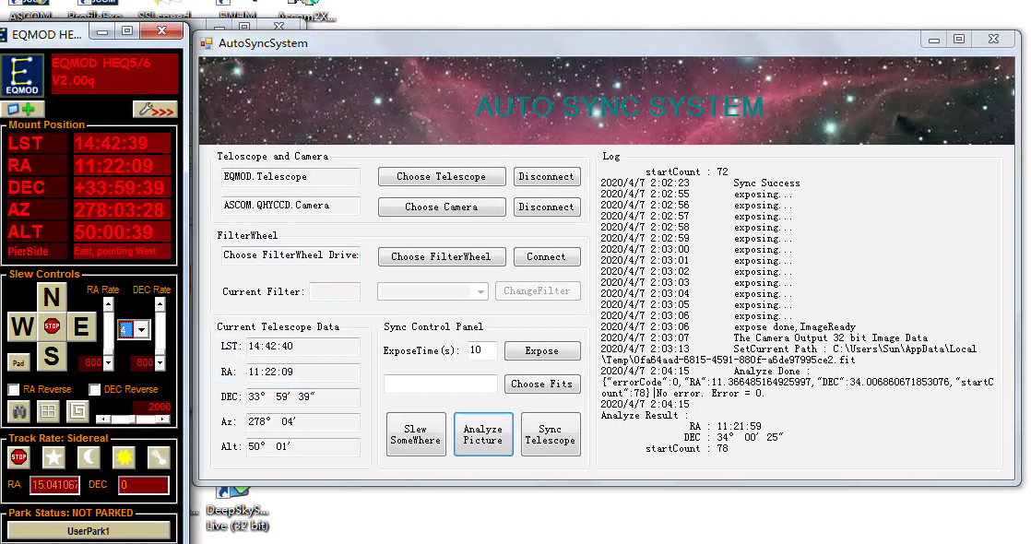Viewport: 1031px width, 544px height.
Task: Click the EQMOD logo icon
Action: [24, 75]
